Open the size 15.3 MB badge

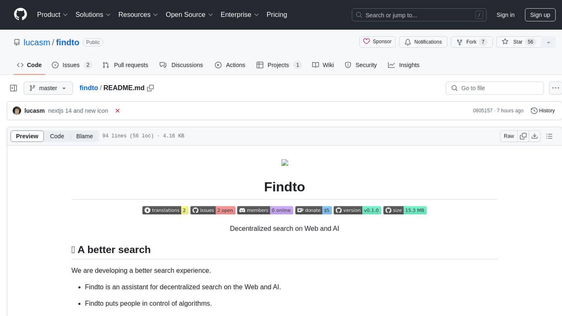(405, 210)
